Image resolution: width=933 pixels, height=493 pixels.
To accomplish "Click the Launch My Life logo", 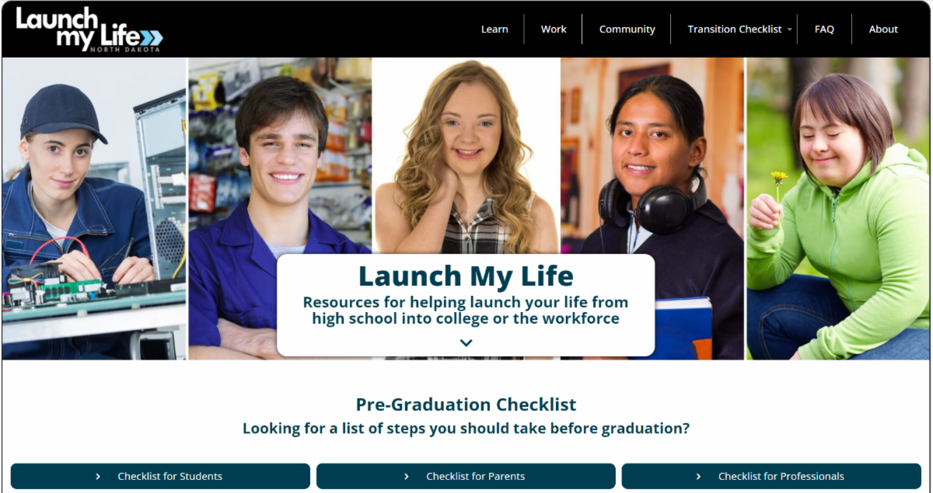I will [x=89, y=29].
